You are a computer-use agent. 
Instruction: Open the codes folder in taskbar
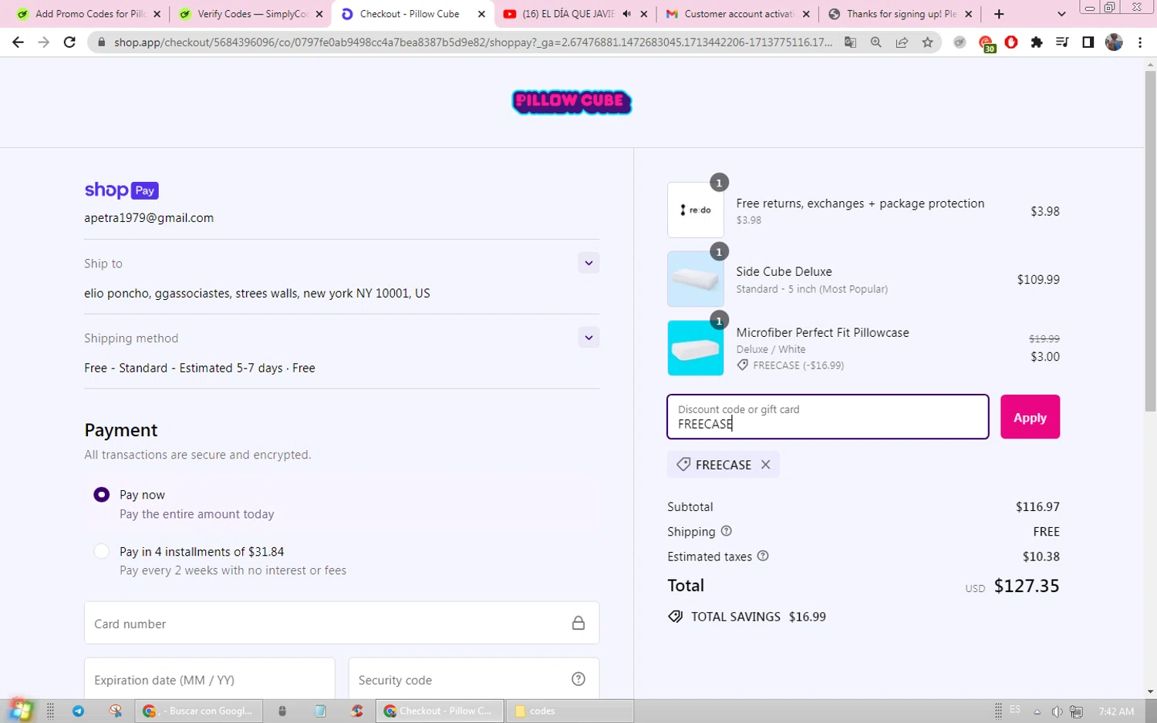tap(569, 711)
